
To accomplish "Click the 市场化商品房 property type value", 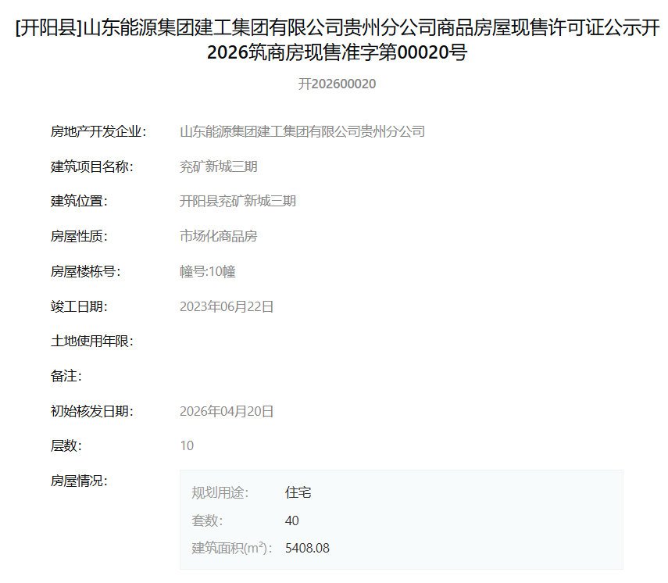I will click(x=219, y=236).
